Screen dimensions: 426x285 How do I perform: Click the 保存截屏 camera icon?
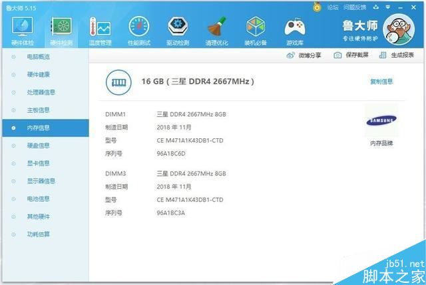[337, 55]
